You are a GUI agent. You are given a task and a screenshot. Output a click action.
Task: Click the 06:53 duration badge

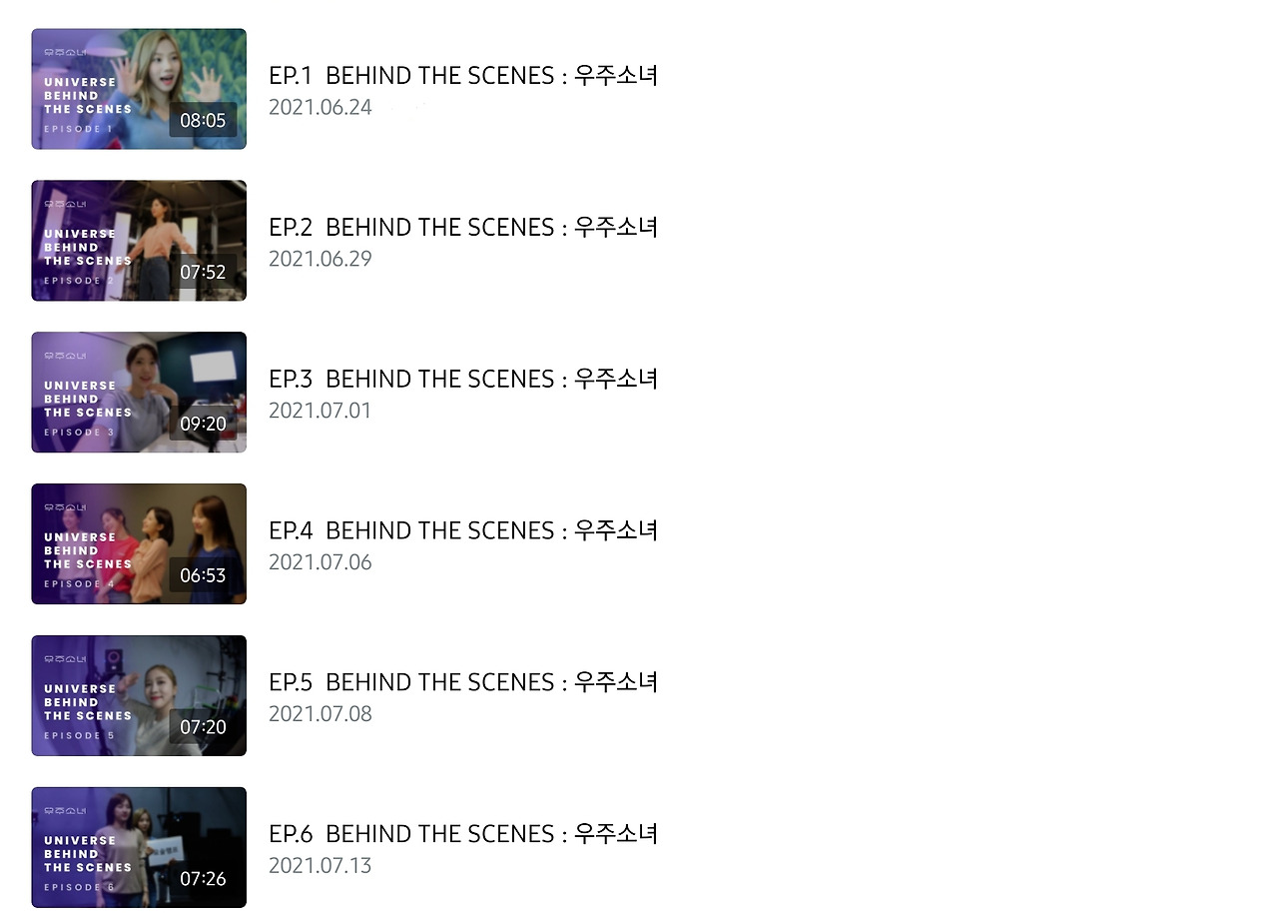coord(203,576)
